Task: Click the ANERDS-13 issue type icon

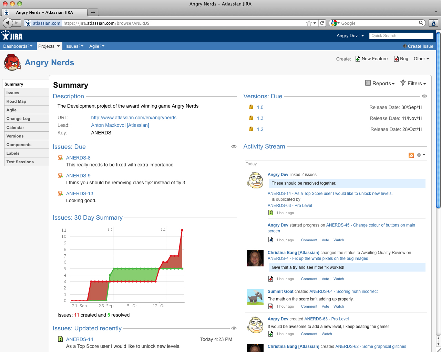Action: (x=60, y=194)
